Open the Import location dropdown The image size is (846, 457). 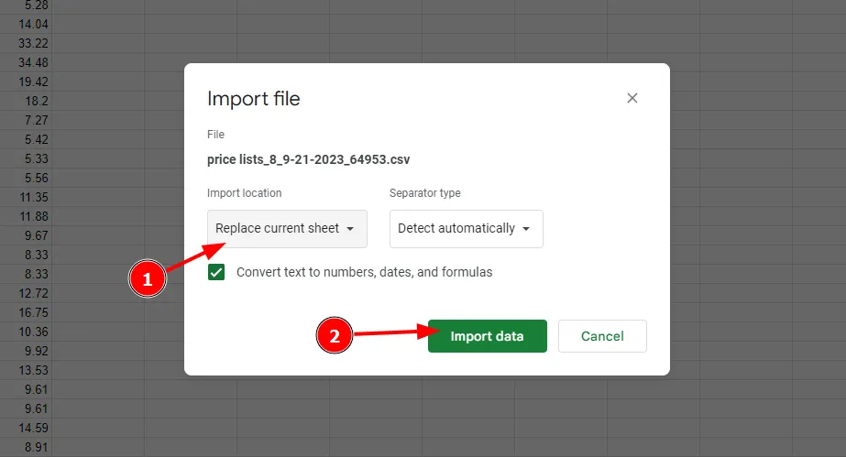point(286,229)
